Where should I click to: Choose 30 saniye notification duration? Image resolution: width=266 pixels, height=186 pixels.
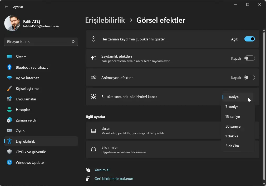click(x=233, y=126)
